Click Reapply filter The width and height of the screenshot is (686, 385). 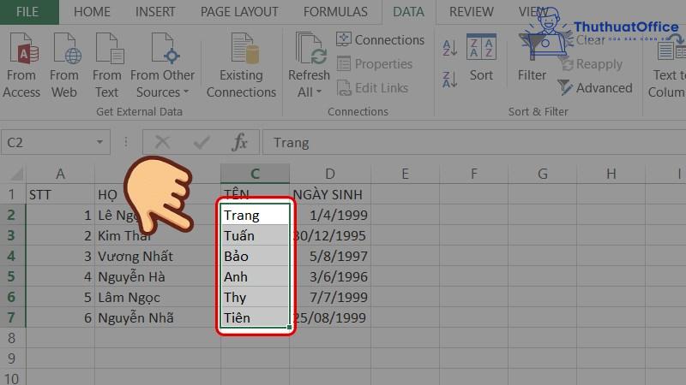[592, 63]
